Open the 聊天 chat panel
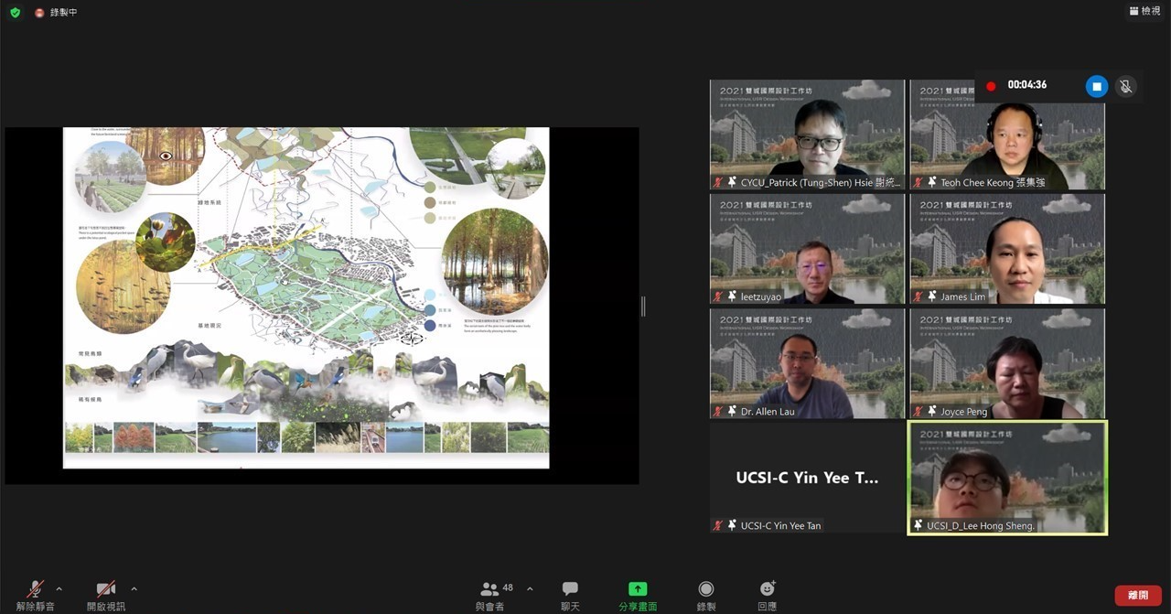Image resolution: width=1171 pixels, height=614 pixels. (x=570, y=596)
